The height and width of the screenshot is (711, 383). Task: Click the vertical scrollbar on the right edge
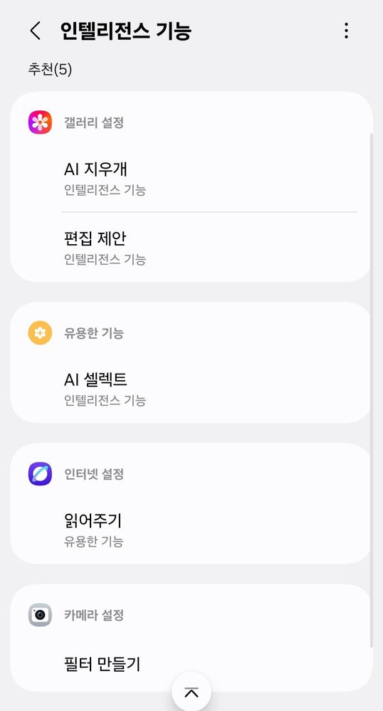click(371, 390)
